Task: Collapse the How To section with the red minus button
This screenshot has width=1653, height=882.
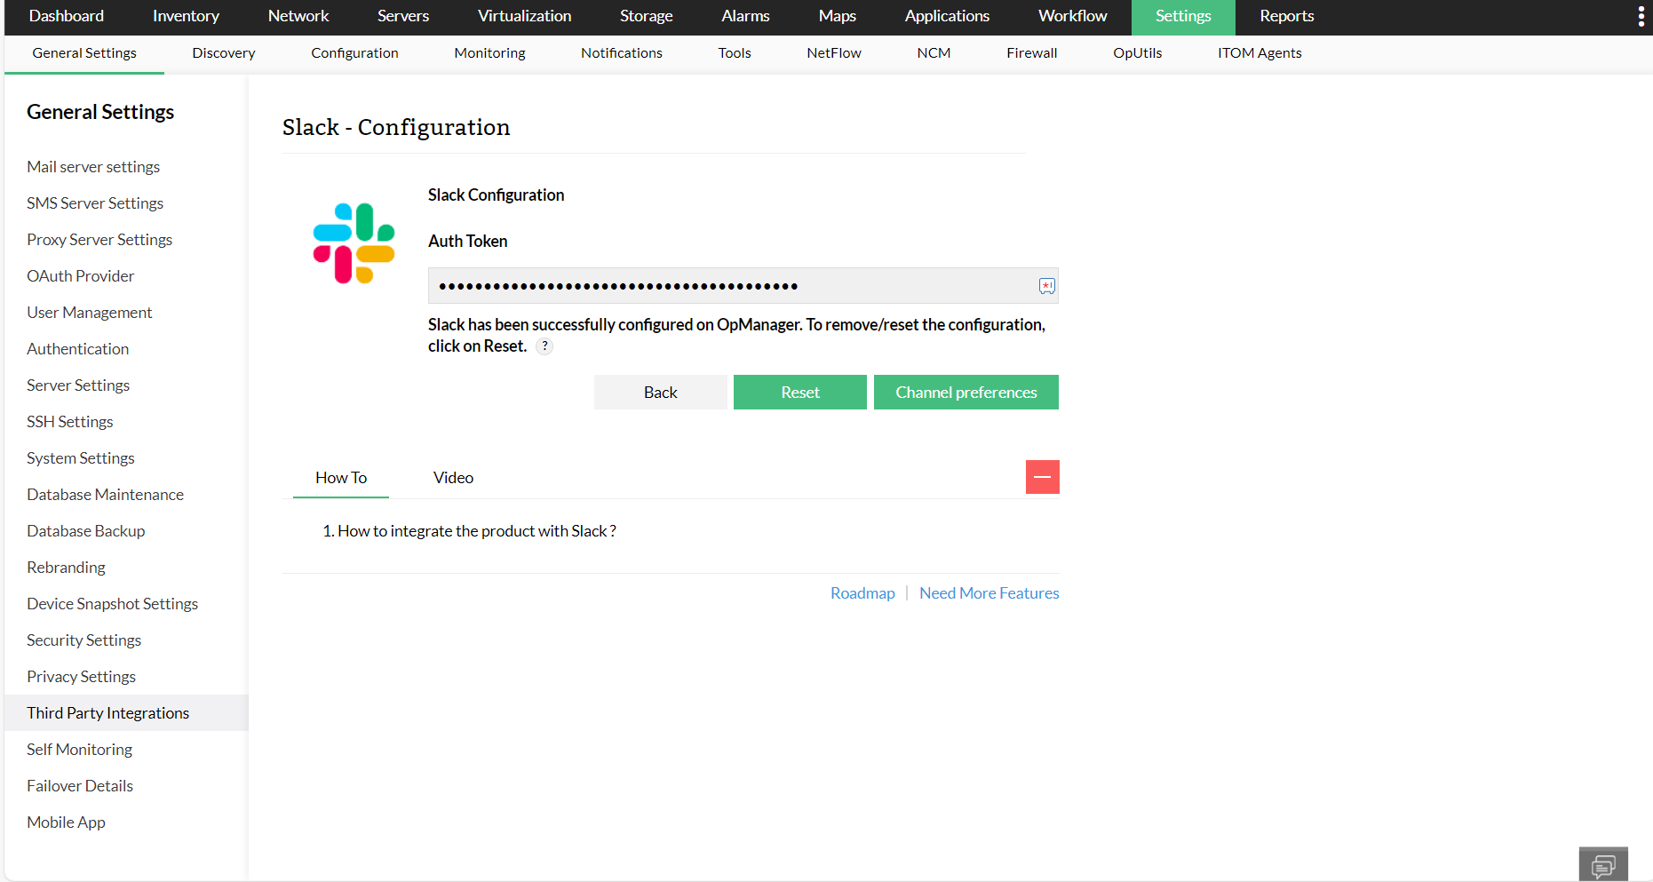Action: coord(1043,477)
